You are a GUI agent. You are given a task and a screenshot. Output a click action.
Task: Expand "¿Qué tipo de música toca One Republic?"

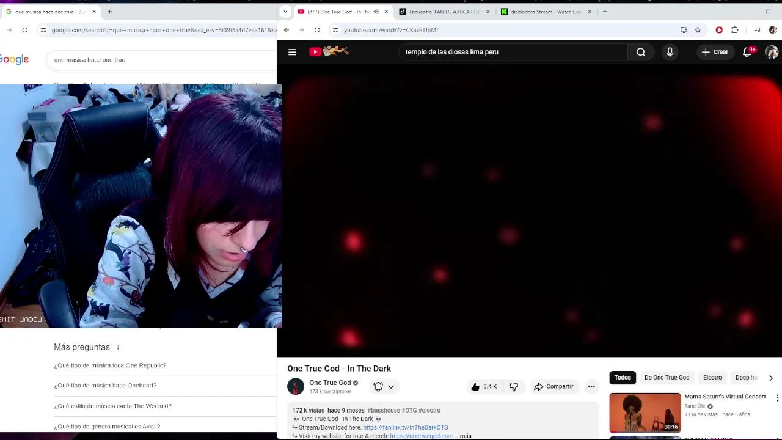[x=165, y=365]
